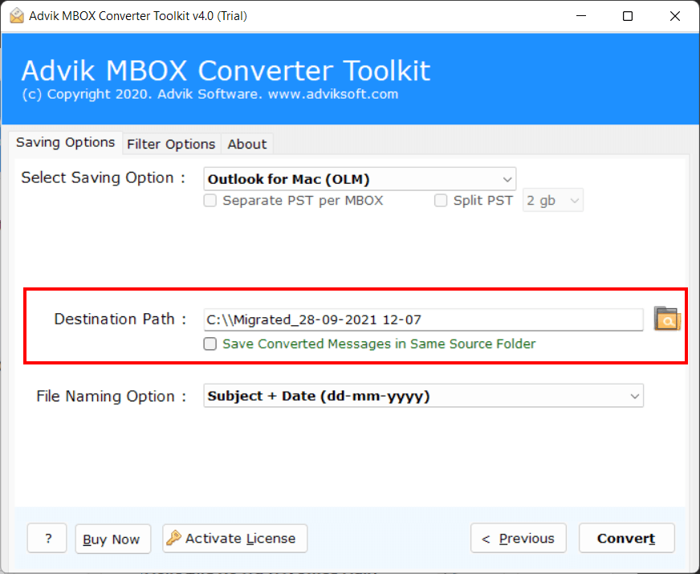Click the Select Saving Option label
Image resolution: width=700 pixels, height=574 pixels.
pyautogui.click(x=103, y=177)
